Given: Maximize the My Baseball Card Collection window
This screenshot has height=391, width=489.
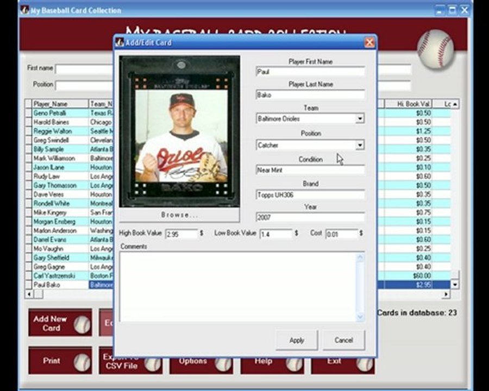Looking at the screenshot, I should tap(452, 10).
